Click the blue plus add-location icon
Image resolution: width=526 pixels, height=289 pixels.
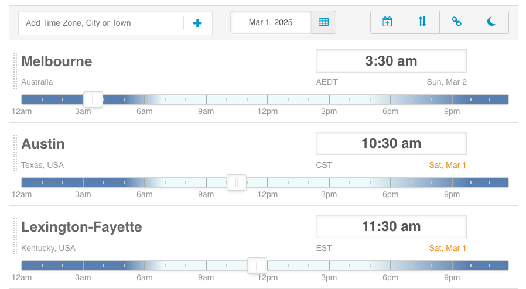(197, 23)
